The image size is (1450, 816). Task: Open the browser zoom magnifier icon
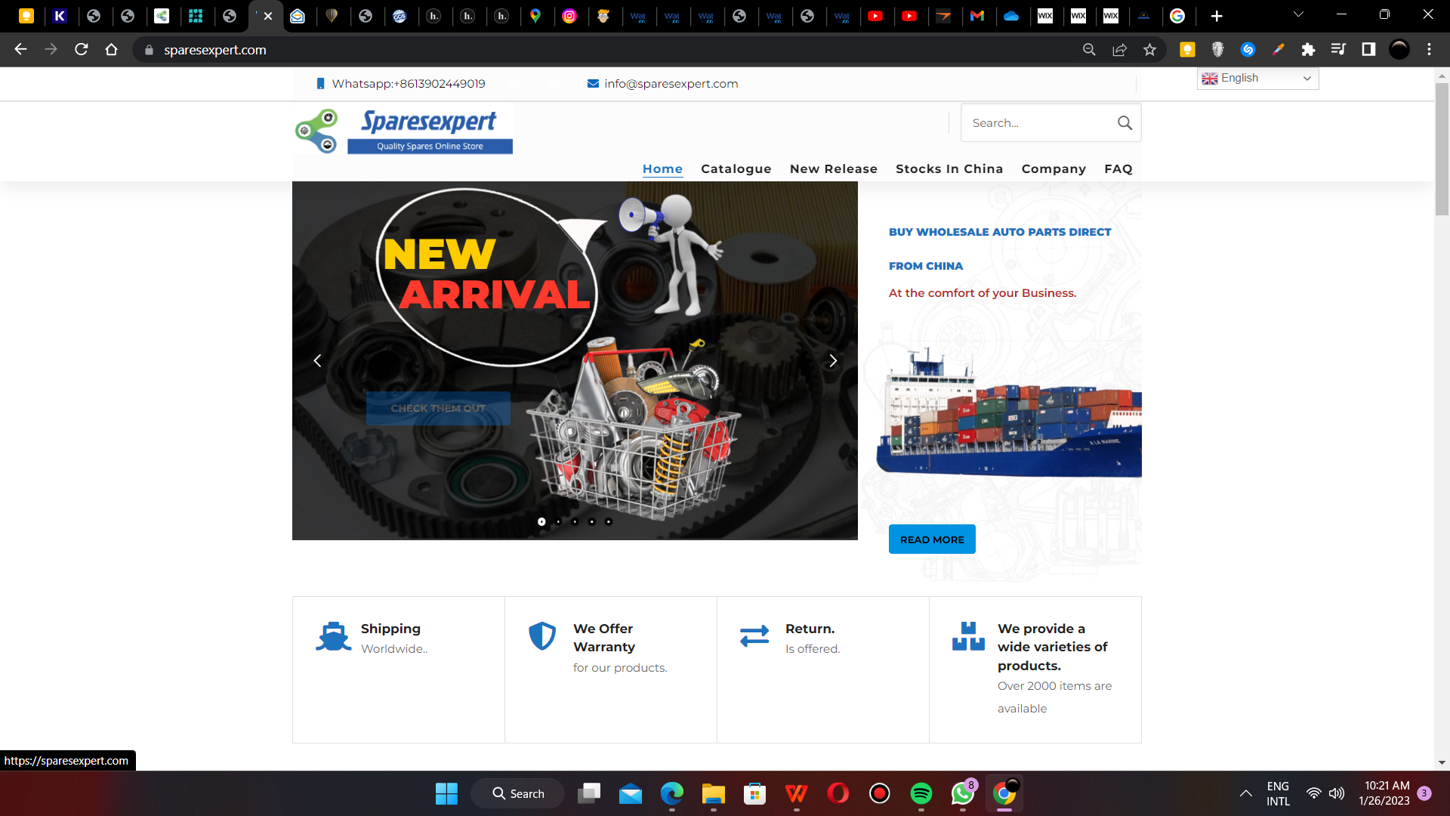[x=1089, y=50]
